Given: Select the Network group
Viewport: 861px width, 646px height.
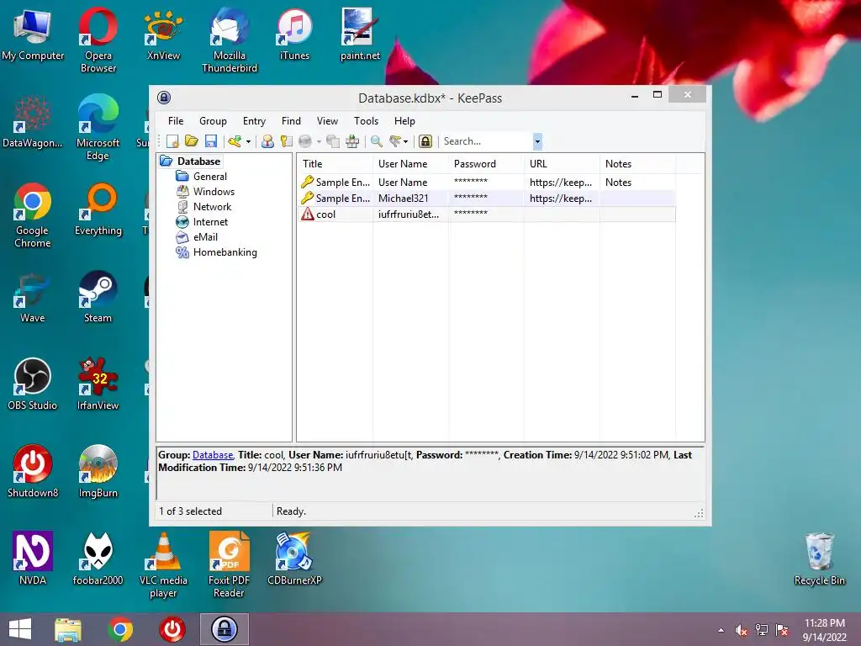Looking at the screenshot, I should coord(212,207).
